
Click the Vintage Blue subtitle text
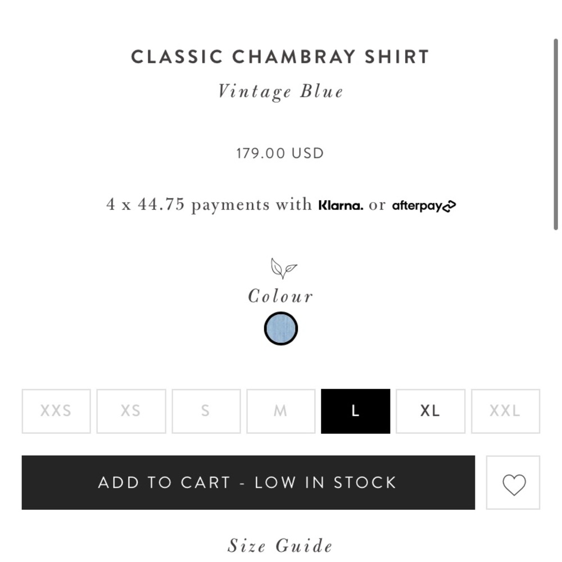tap(280, 92)
